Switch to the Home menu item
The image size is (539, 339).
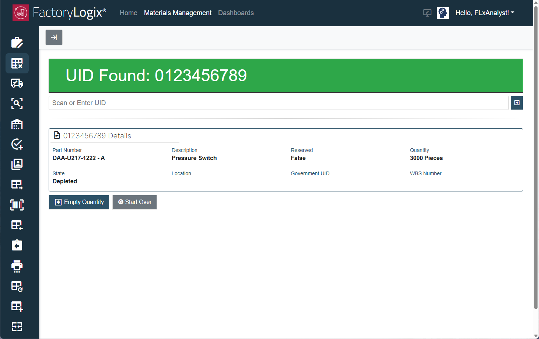pyautogui.click(x=128, y=13)
